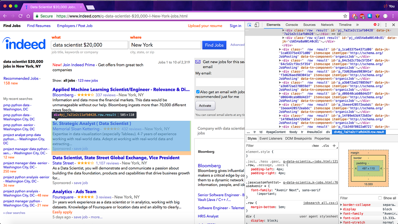Image resolution: width=398 pixels, height=224 pixels.
Task: Click the styles Filter input field
Action: point(277,146)
